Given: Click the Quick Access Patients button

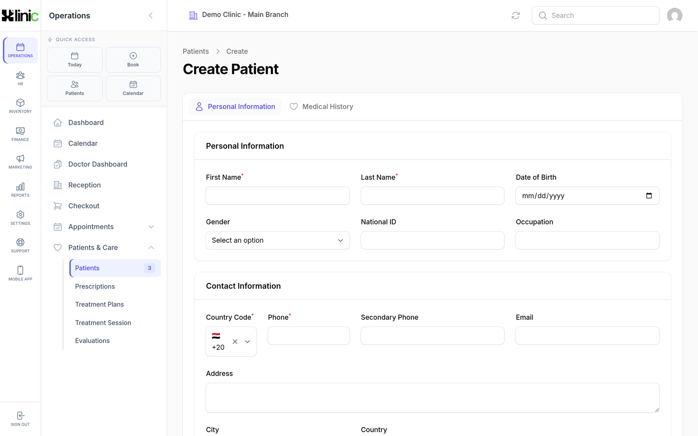Looking at the screenshot, I should pyautogui.click(x=75, y=89).
